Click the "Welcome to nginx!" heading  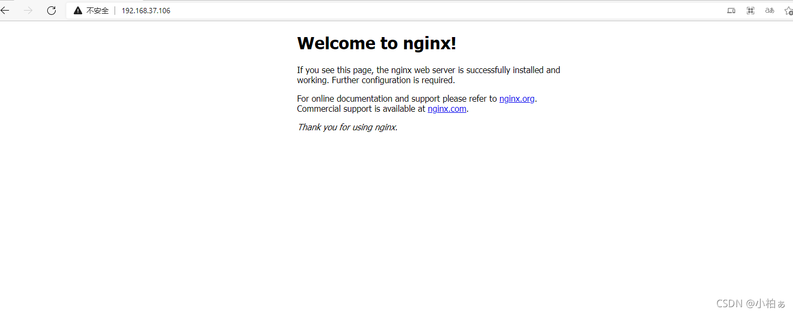pos(377,43)
